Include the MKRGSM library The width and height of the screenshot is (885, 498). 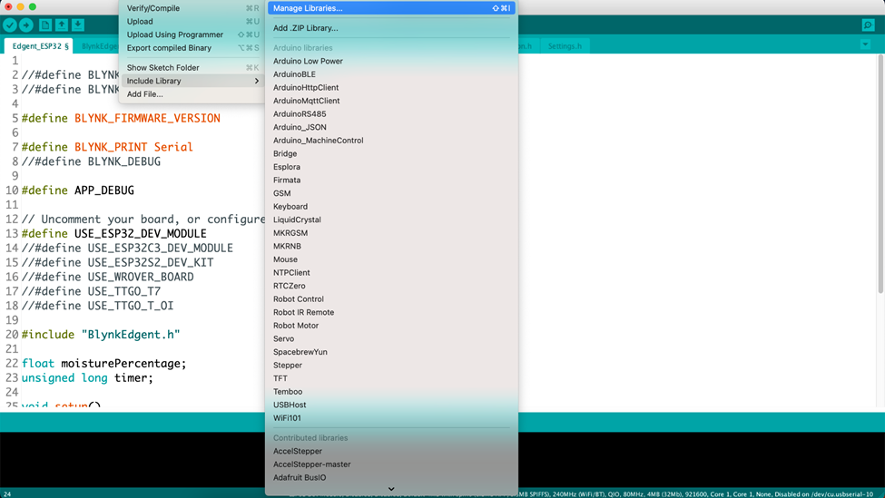click(x=391, y=233)
